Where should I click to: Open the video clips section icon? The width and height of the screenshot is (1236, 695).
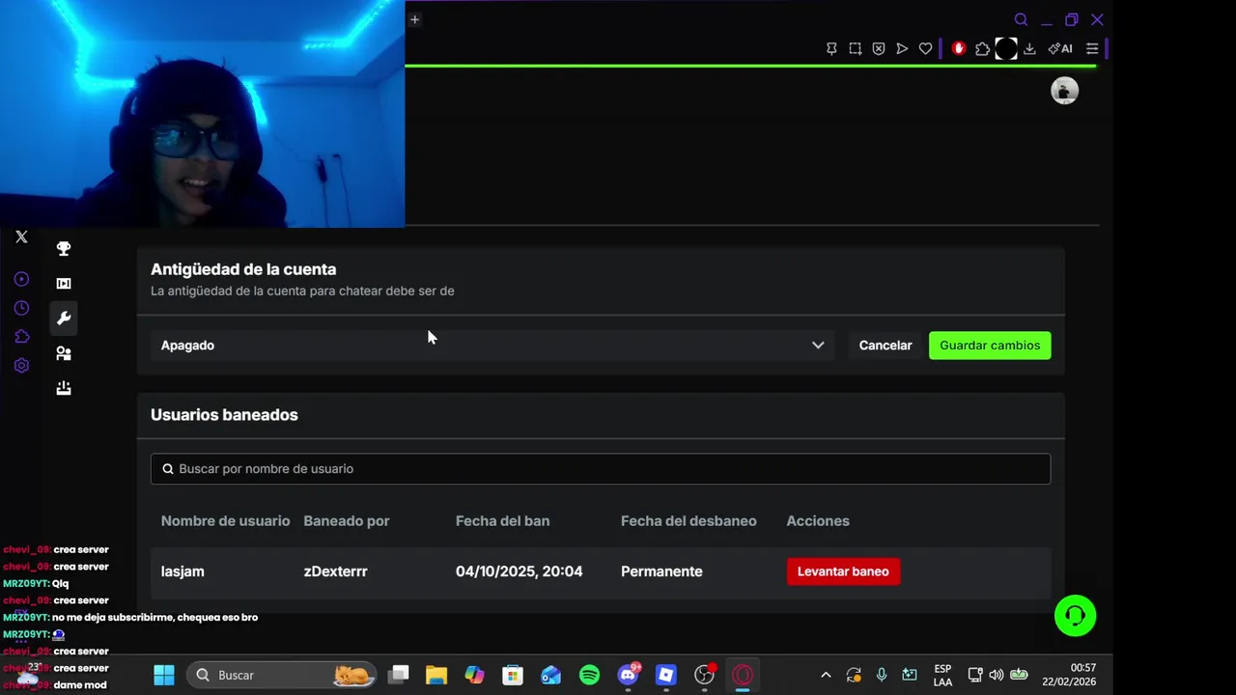click(x=64, y=284)
